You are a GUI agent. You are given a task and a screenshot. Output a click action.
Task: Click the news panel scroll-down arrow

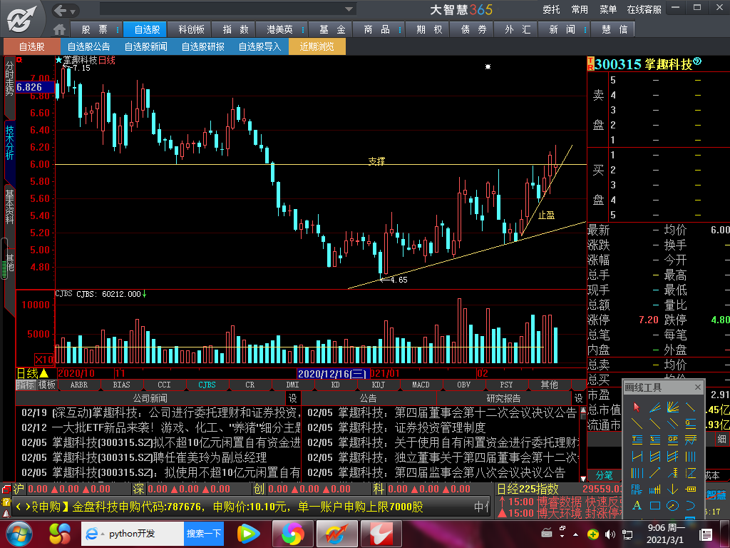click(583, 479)
